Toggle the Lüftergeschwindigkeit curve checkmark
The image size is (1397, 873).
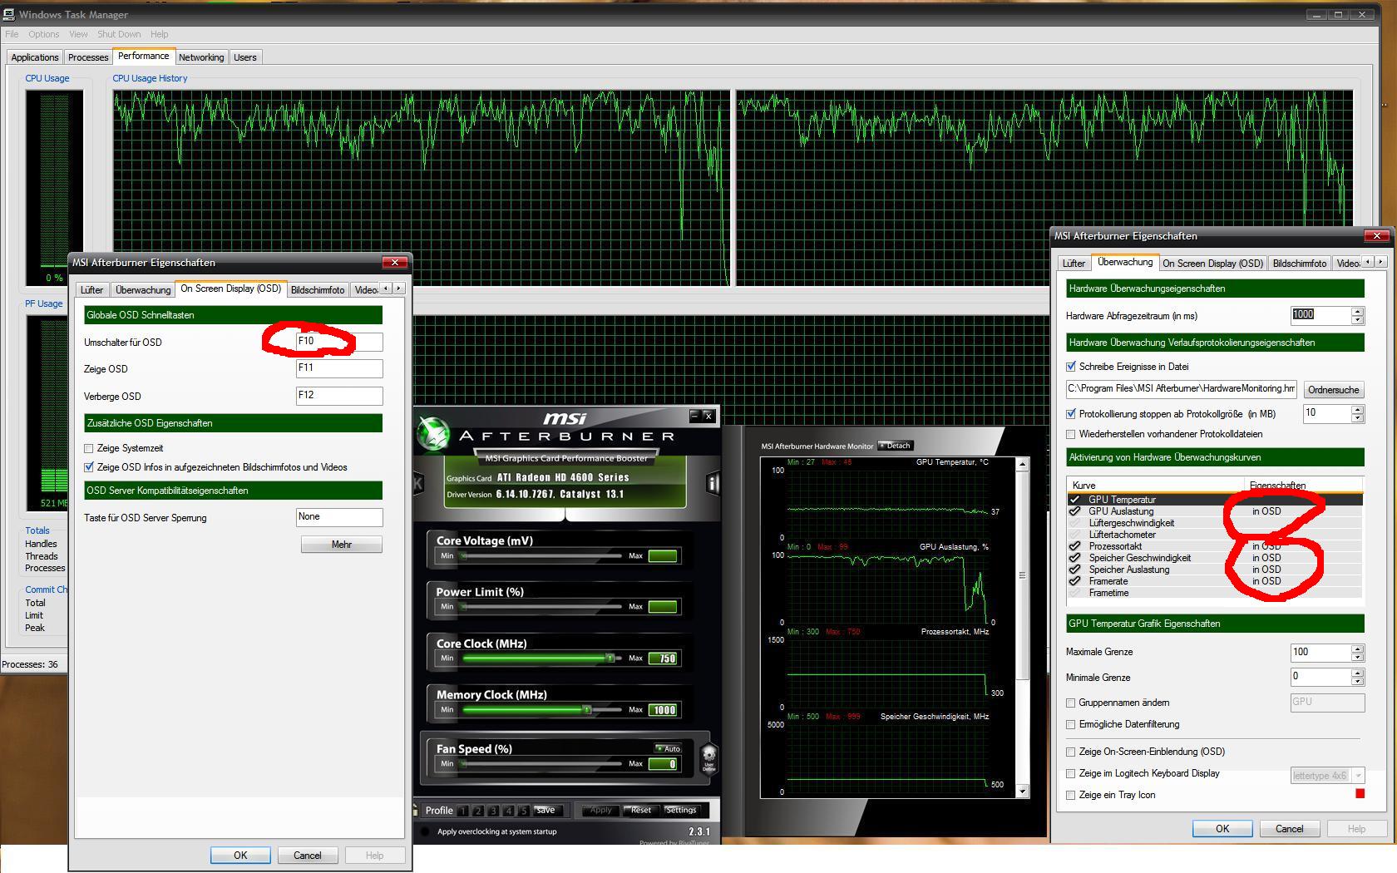1074,523
